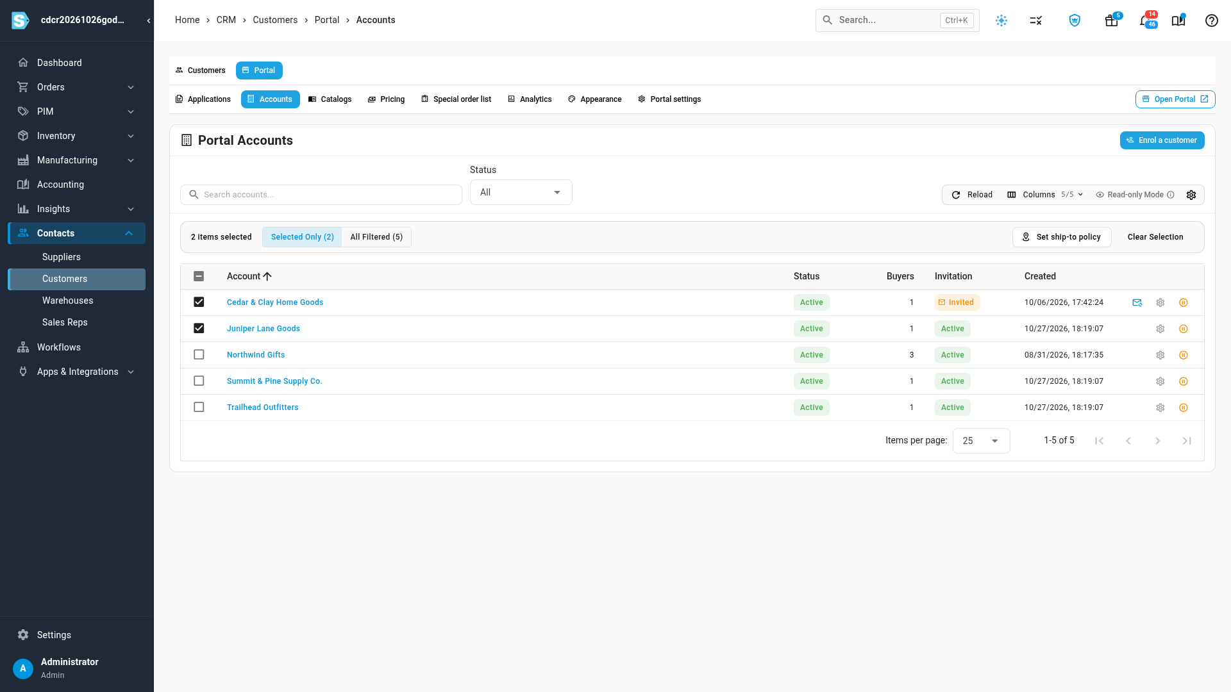The width and height of the screenshot is (1231, 692).
Task: Open table settings gear icon beside Read-only Mode
Action: 1191,195
